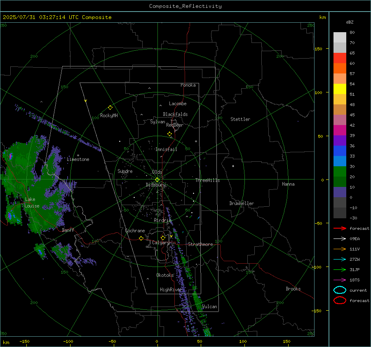Click the yellow diamond radar site at Olds

point(157,180)
